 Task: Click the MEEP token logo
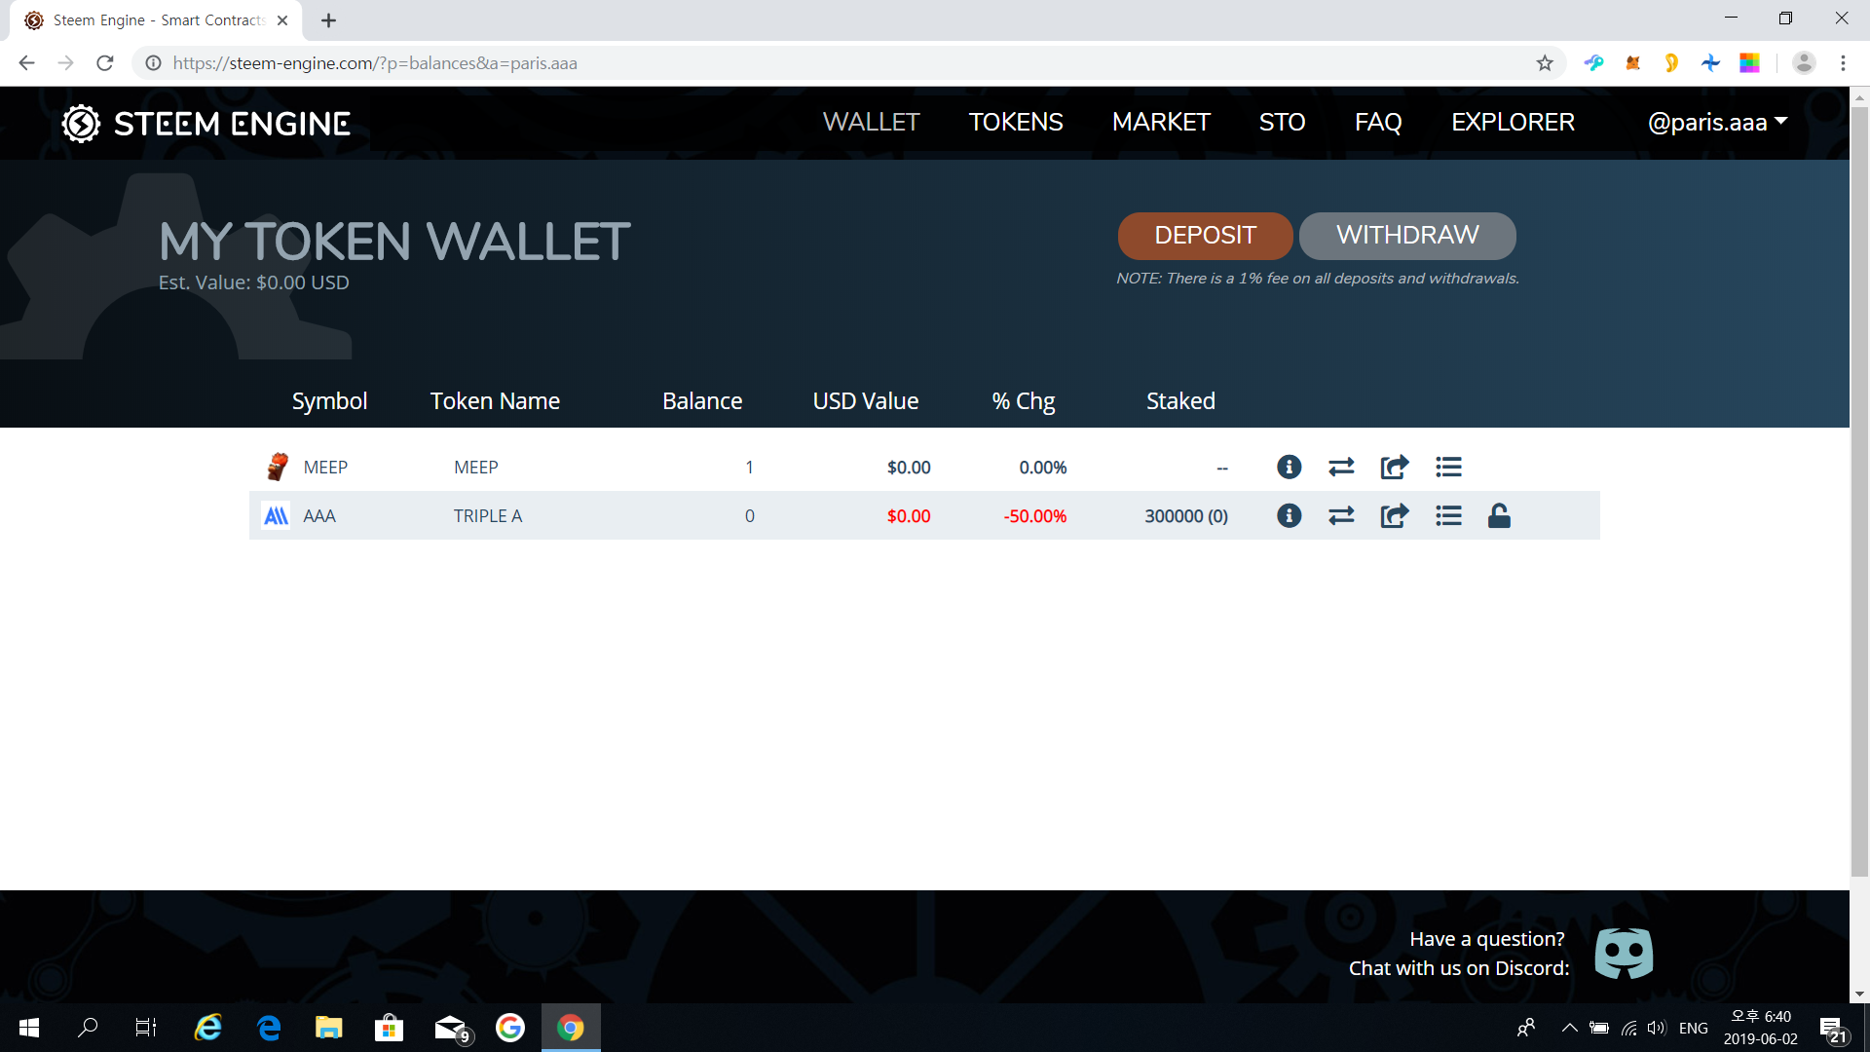coord(278,467)
